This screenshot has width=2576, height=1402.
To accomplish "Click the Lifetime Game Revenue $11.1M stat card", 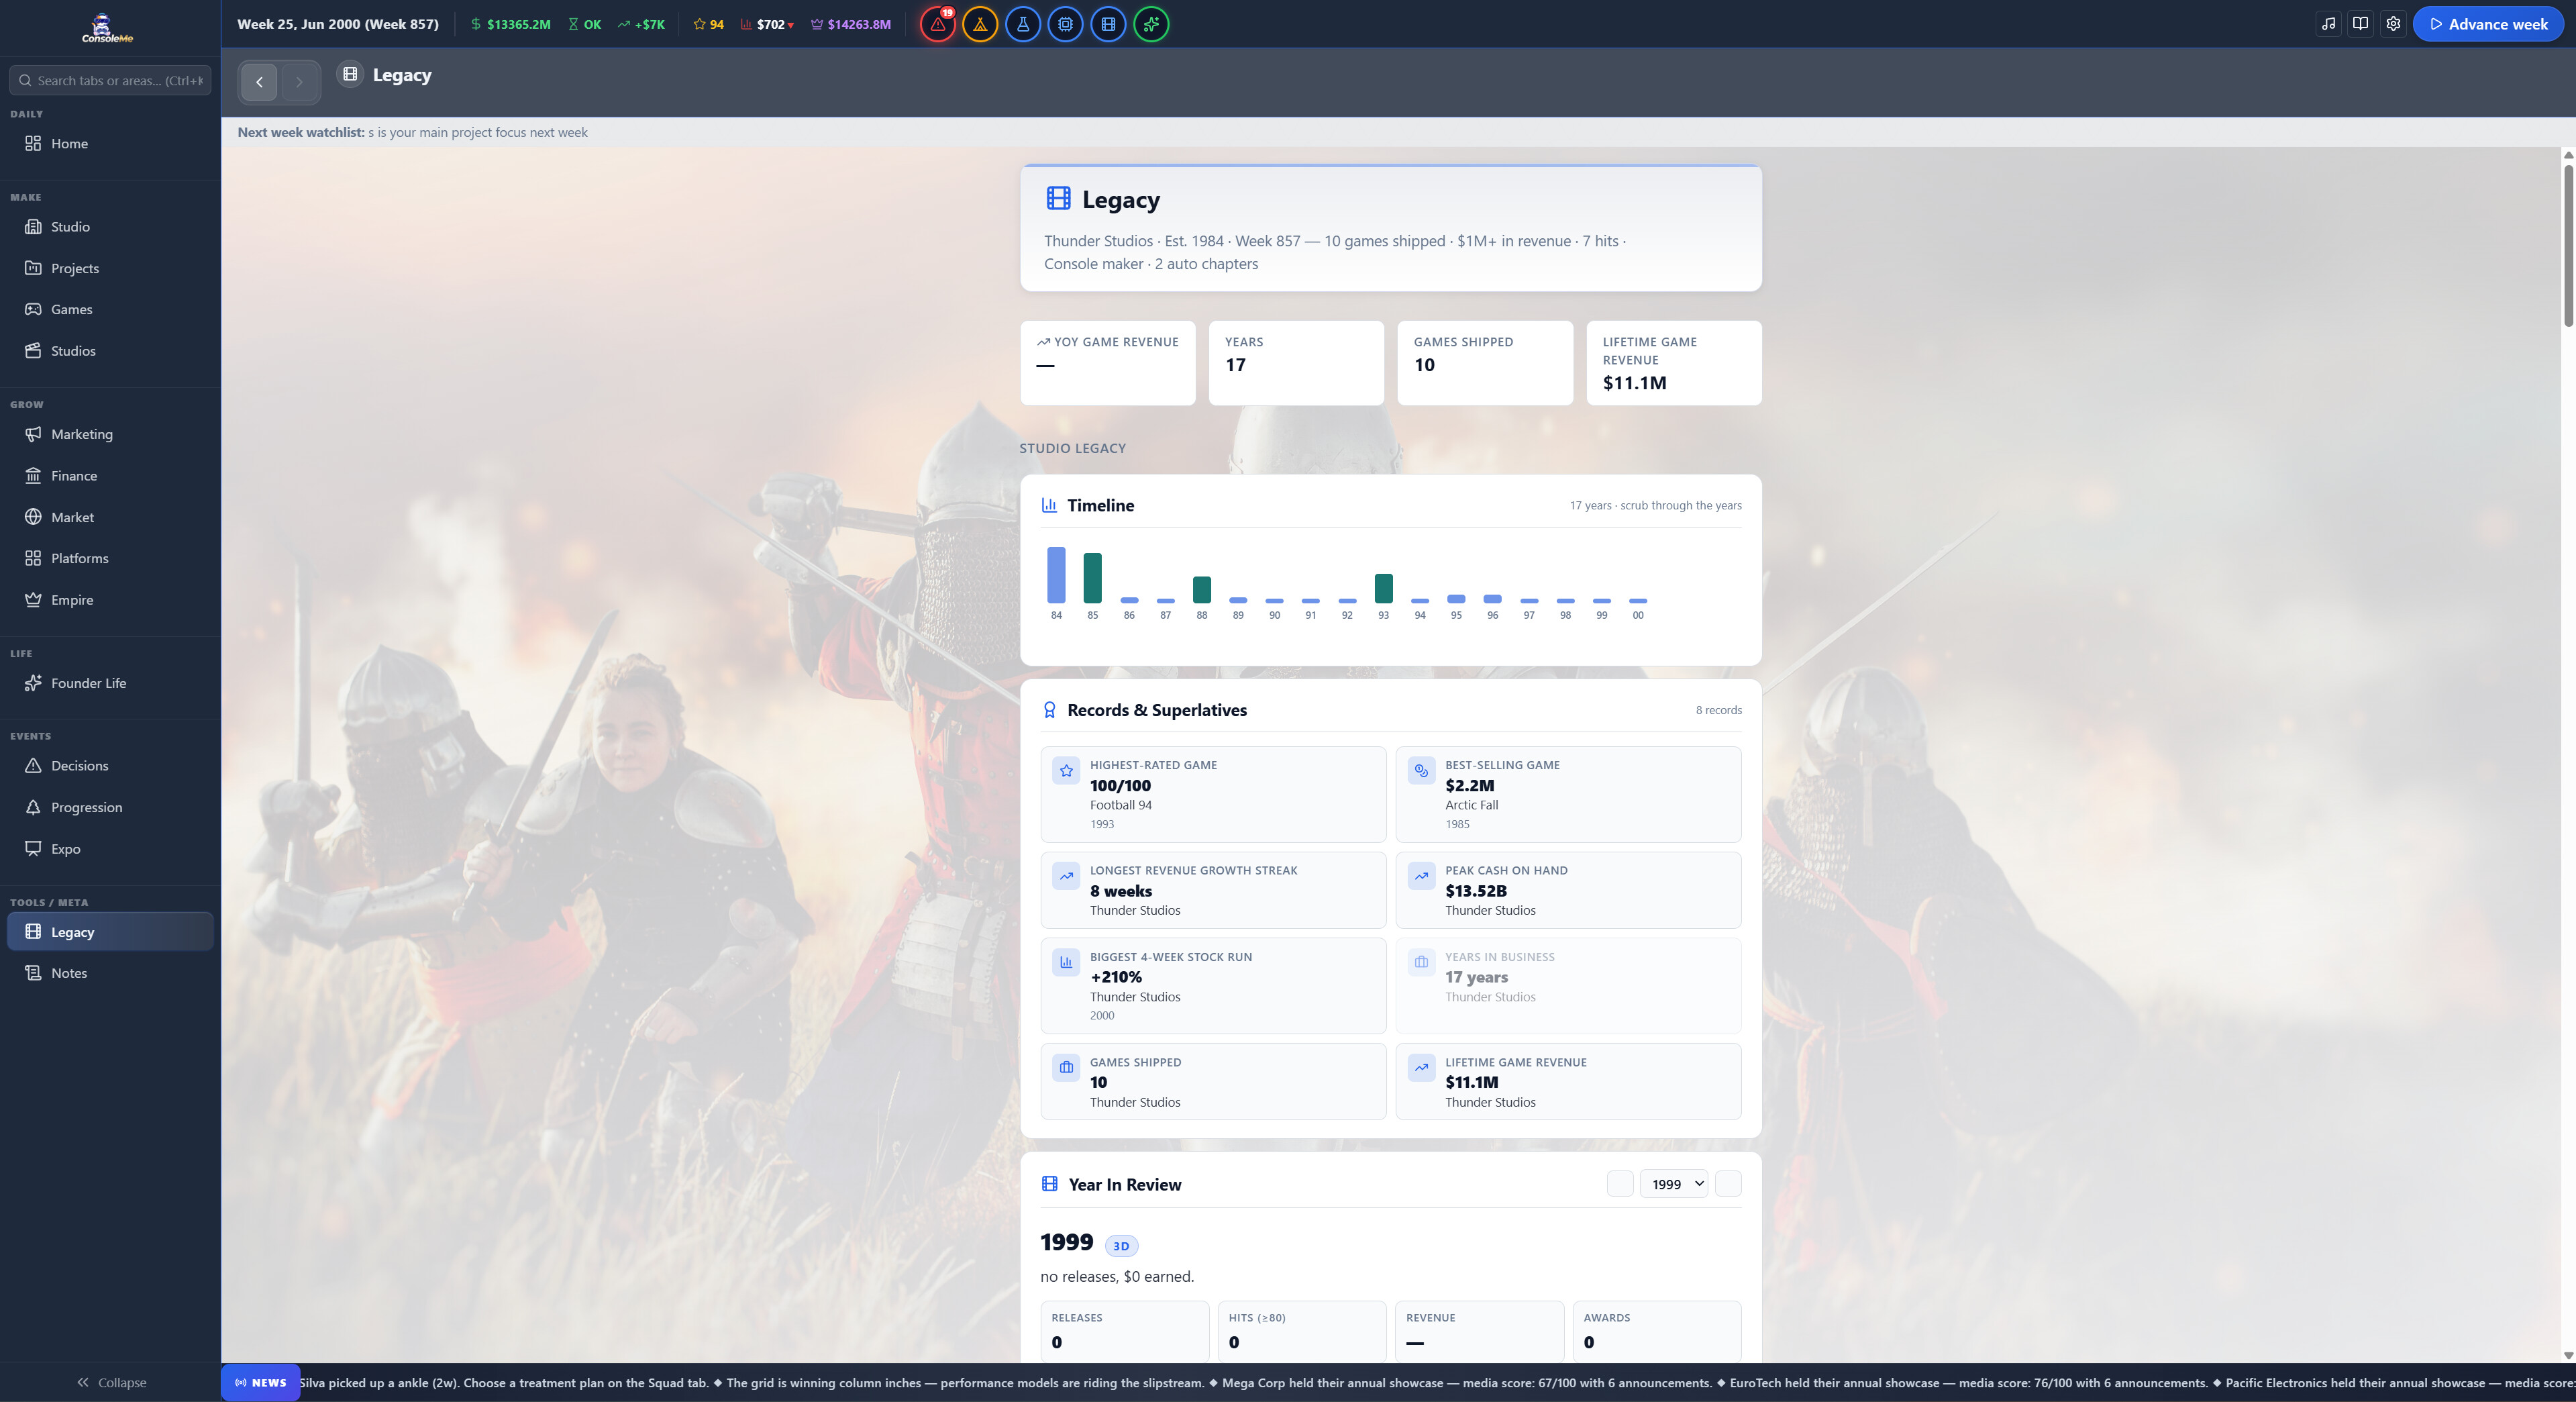I will [x=1674, y=363].
